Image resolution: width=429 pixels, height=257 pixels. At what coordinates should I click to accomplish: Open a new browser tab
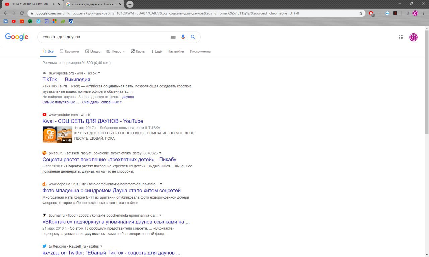pos(130,4)
